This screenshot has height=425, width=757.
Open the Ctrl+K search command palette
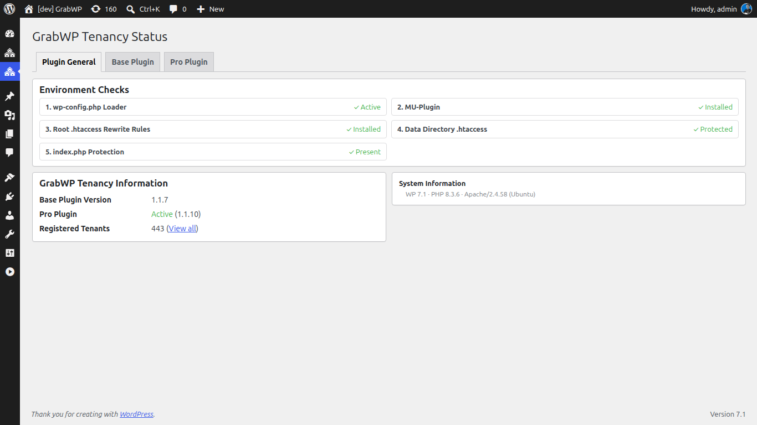[143, 9]
